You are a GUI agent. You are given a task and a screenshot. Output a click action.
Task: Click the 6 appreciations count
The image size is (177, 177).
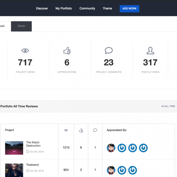coord(67,62)
